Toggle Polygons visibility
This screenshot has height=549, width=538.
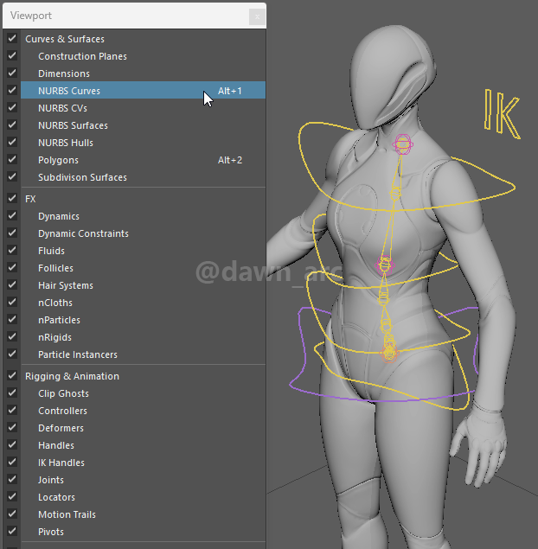(12, 159)
